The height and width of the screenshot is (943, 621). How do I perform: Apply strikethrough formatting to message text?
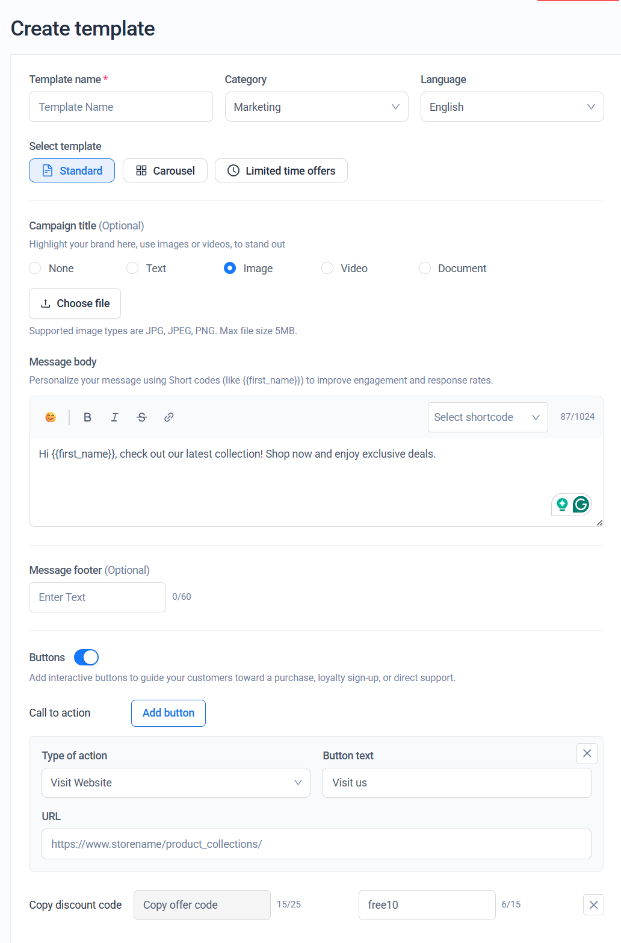click(142, 417)
